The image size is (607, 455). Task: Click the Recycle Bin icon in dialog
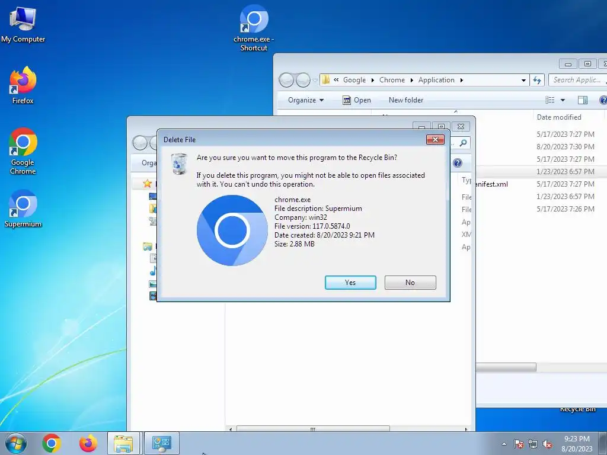[179, 164]
